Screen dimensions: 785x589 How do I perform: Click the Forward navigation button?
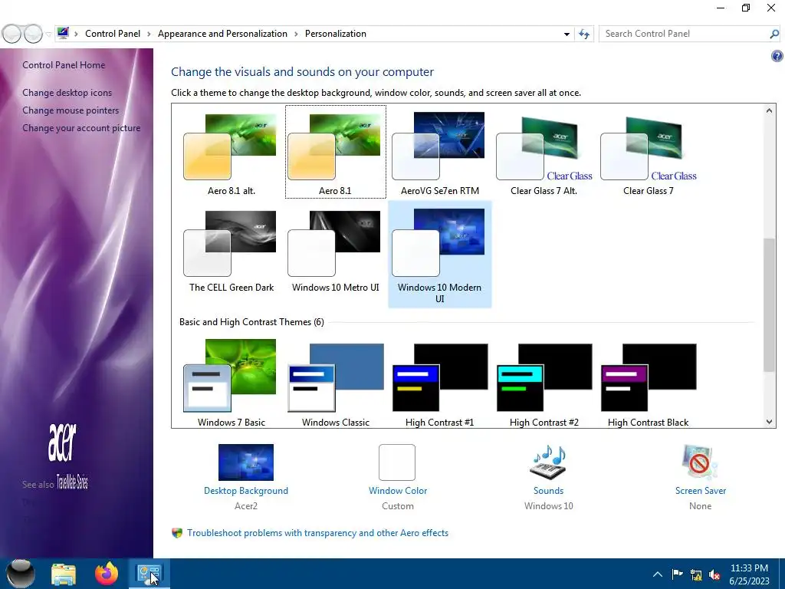point(33,34)
